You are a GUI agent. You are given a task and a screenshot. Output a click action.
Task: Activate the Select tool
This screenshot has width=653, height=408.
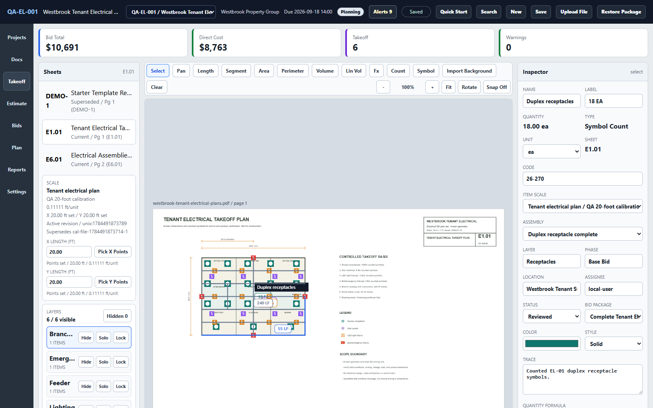(158, 71)
